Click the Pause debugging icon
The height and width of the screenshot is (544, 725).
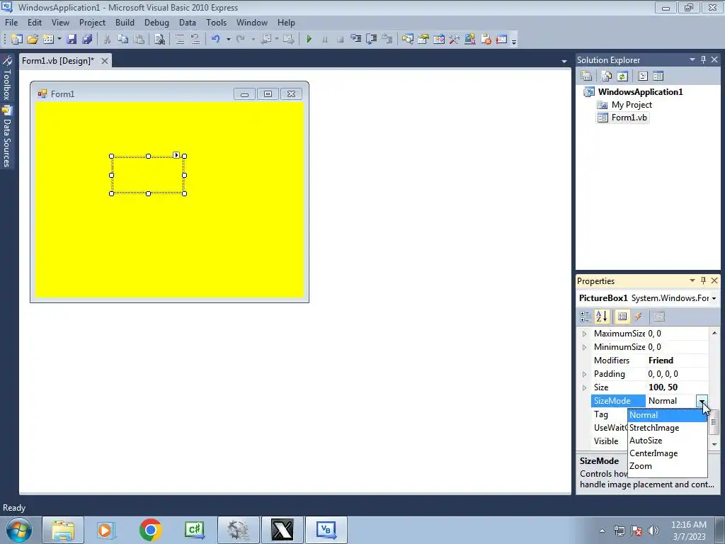324,40
